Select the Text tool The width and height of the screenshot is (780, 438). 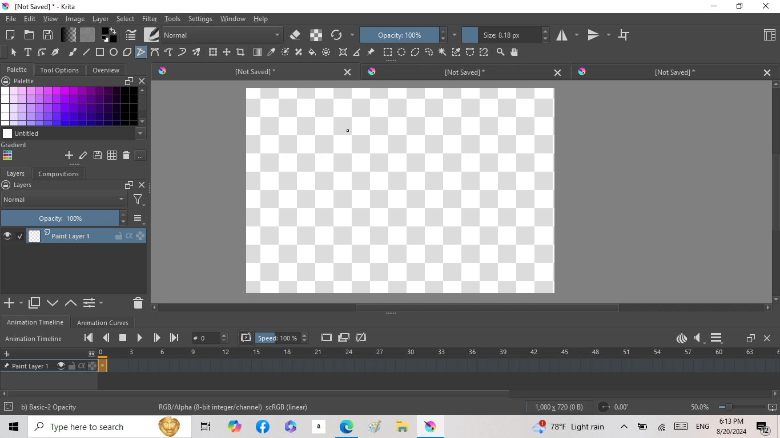27,52
